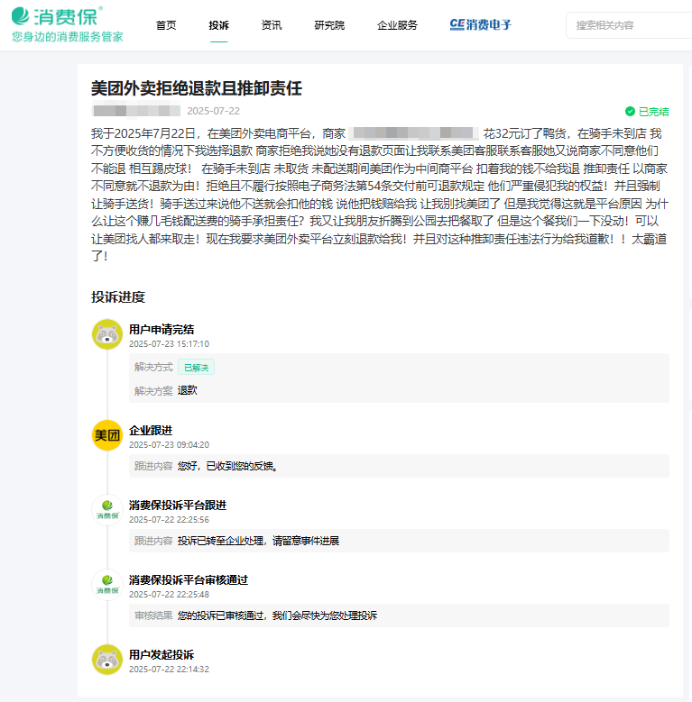The width and height of the screenshot is (692, 702).
Task: Click the 解决方式 field label
Action: 153,367
